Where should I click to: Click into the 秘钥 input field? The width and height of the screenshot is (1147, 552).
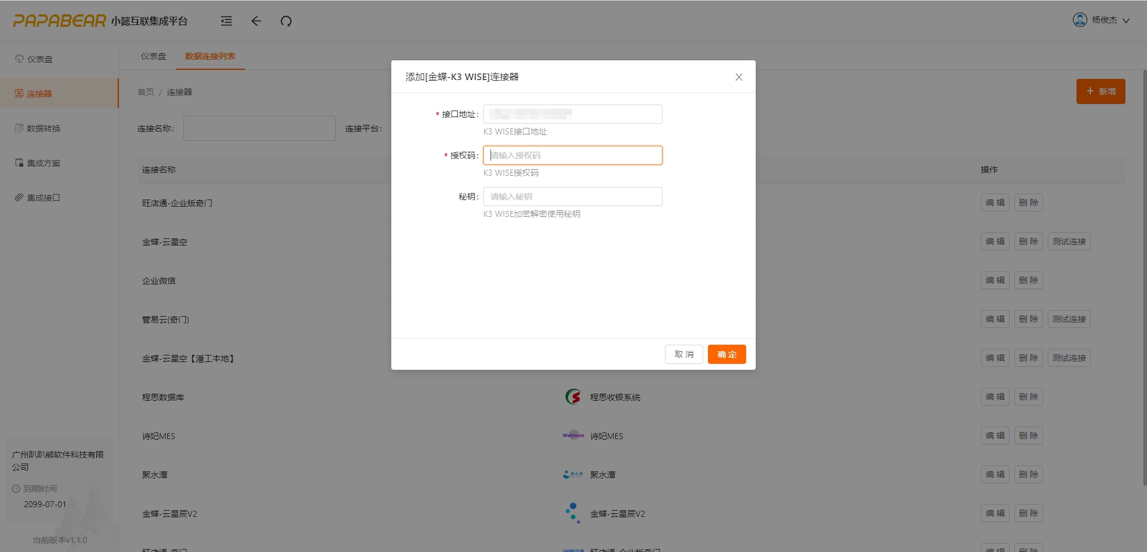572,197
